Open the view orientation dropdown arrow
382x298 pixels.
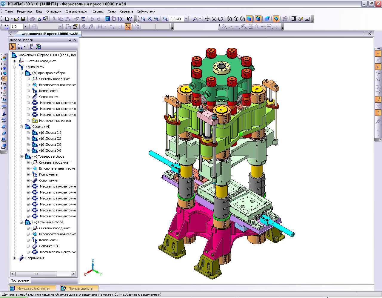[x=200, y=19]
